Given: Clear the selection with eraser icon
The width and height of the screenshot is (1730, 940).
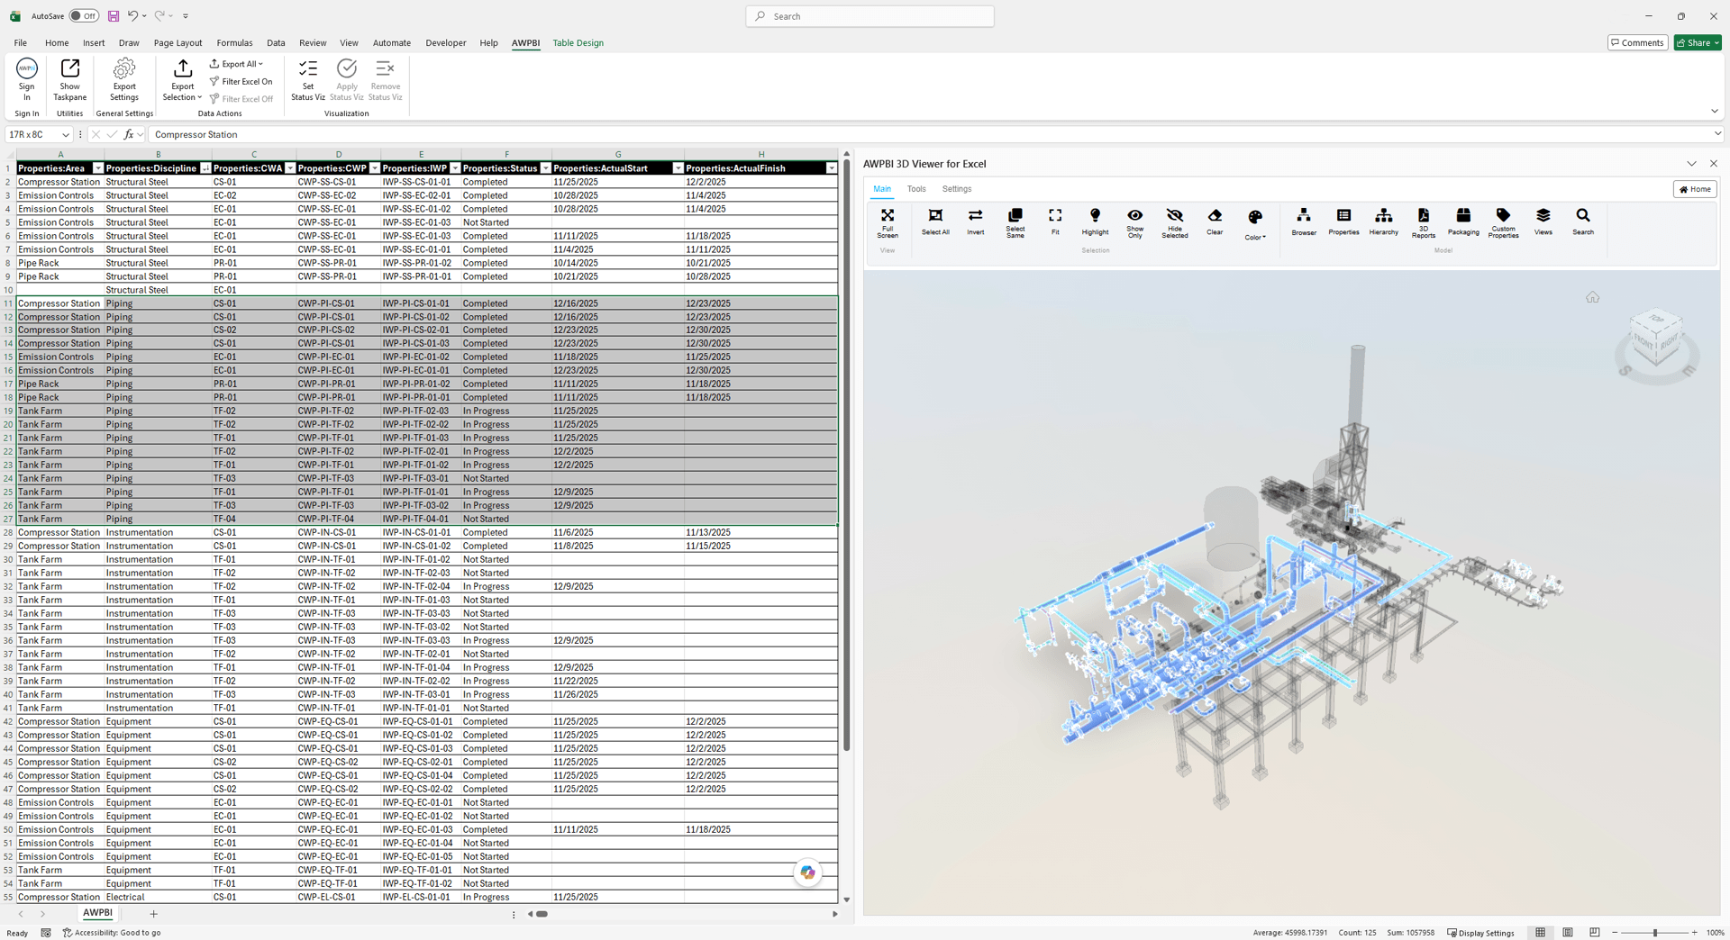Looking at the screenshot, I should 1215,221.
